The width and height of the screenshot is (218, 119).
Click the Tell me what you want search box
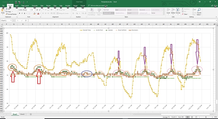coord(98,6)
